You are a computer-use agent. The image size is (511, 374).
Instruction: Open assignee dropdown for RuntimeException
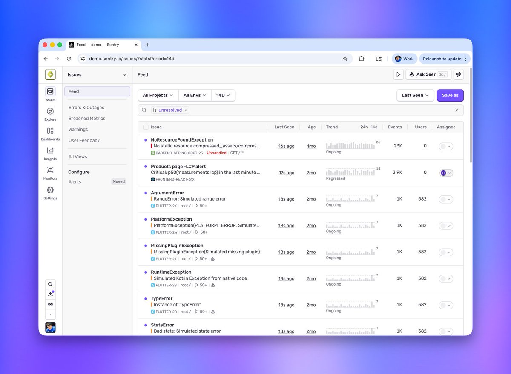[x=446, y=279]
